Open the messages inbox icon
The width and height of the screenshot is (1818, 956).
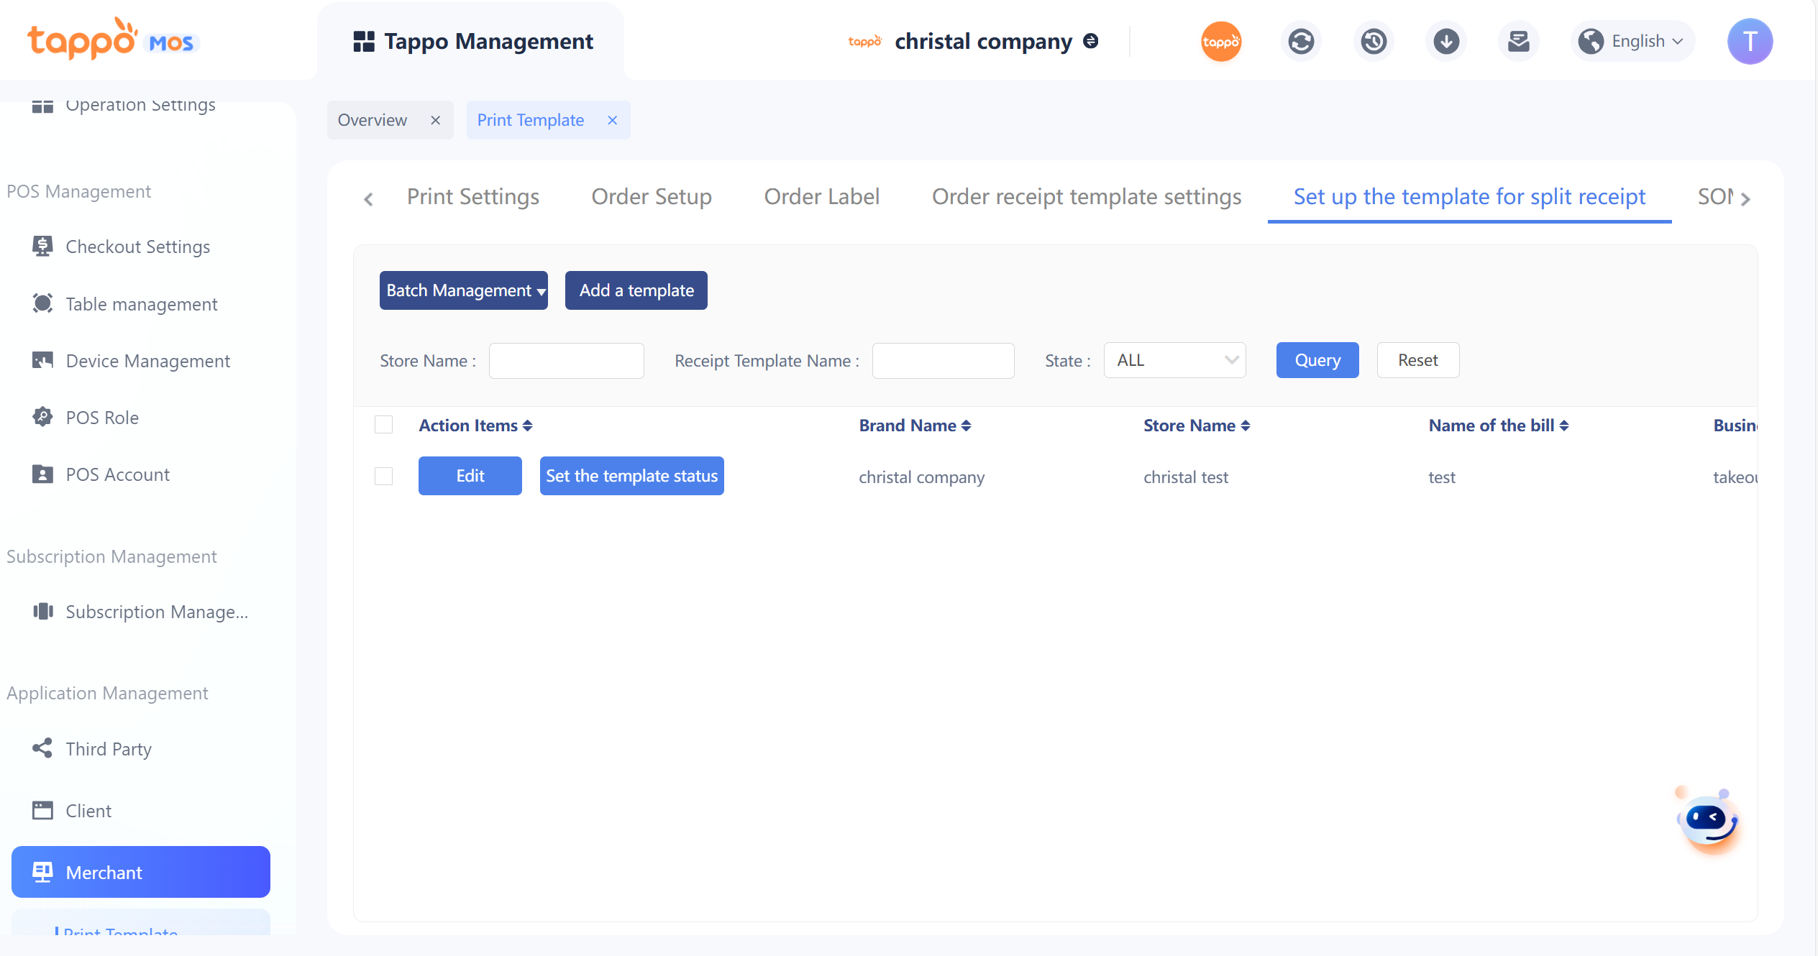(1519, 42)
